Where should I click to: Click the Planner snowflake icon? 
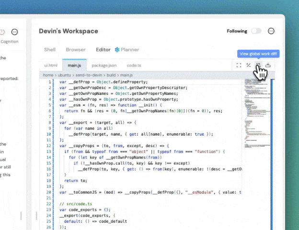point(117,50)
